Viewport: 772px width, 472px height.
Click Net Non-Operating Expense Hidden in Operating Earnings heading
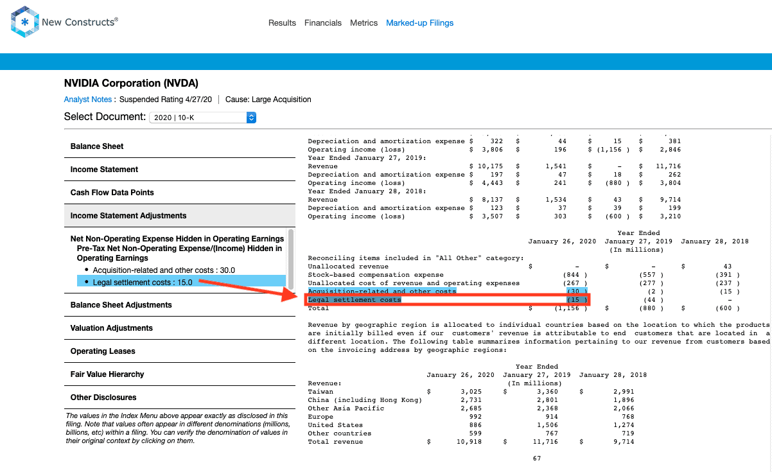177,239
